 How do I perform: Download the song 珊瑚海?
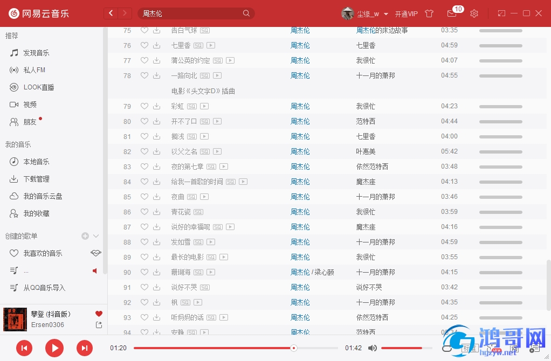click(x=157, y=272)
